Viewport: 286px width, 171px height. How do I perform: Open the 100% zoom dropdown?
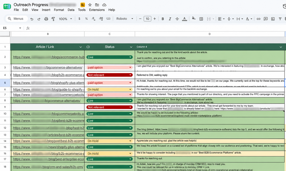pyautogui.click(x=65, y=19)
